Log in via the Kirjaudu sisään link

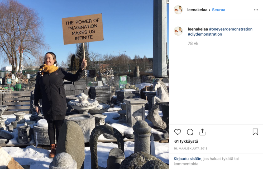187,159
